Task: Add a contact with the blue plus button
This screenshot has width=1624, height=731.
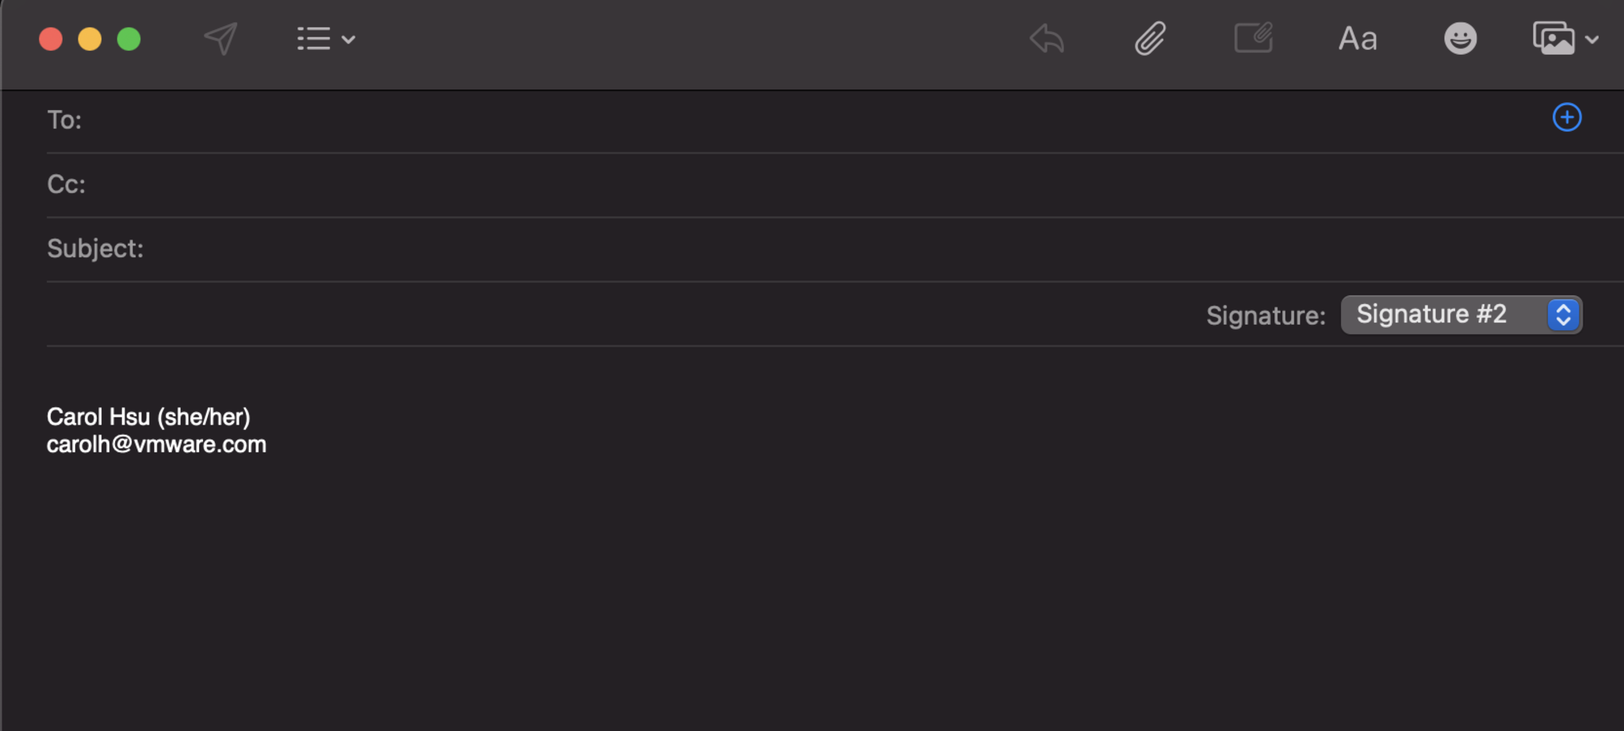Action: coord(1567,118)
